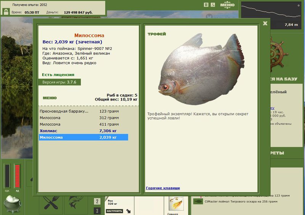Screen dimensions: 305x215
Task: Click the Общий вес: 10,19 кг total
Action: [116, 99]
